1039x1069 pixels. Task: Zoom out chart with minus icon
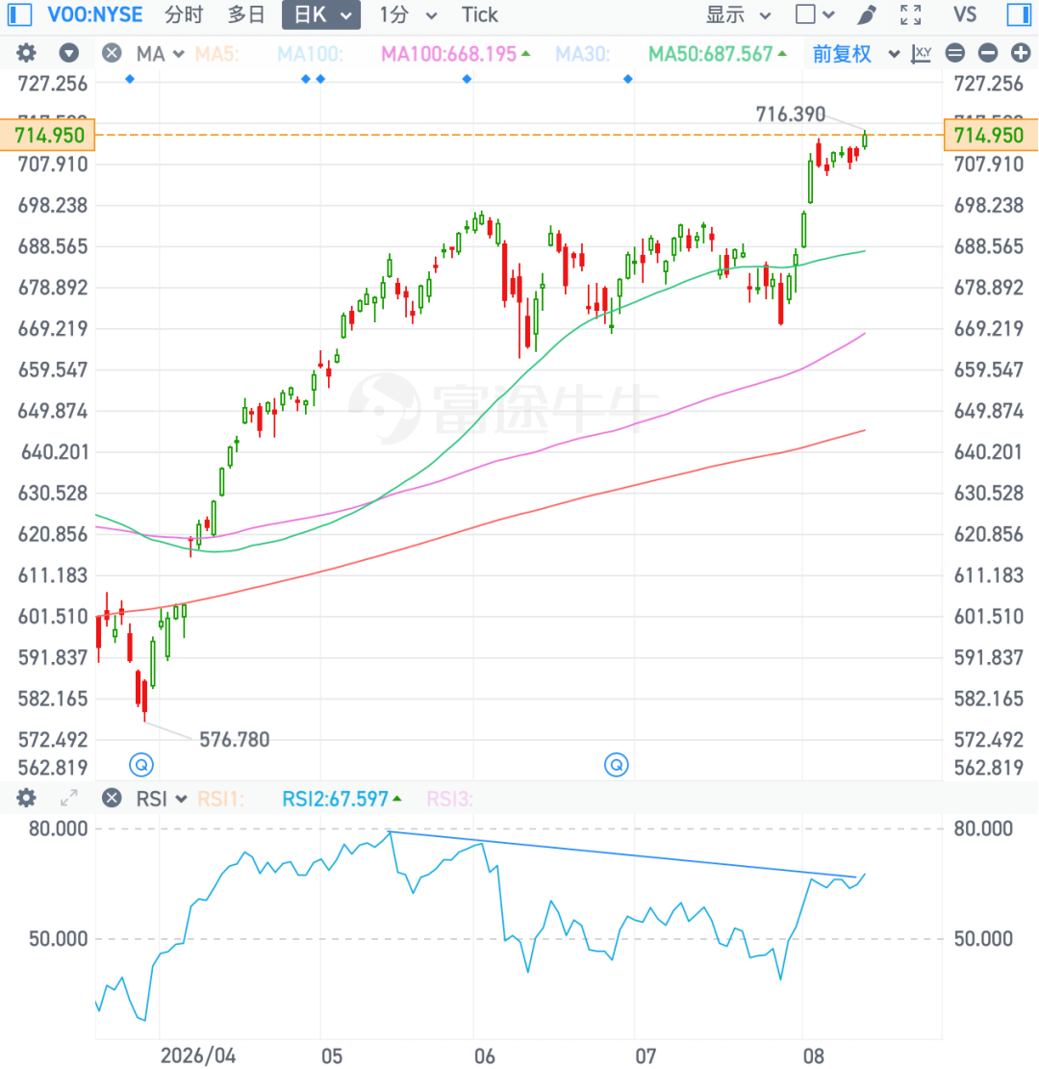[988, 53]
